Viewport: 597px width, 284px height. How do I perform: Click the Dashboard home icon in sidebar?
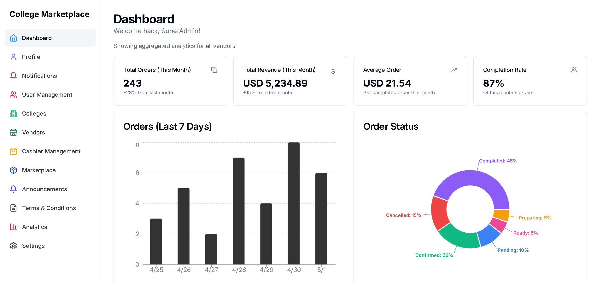(13, 38)
